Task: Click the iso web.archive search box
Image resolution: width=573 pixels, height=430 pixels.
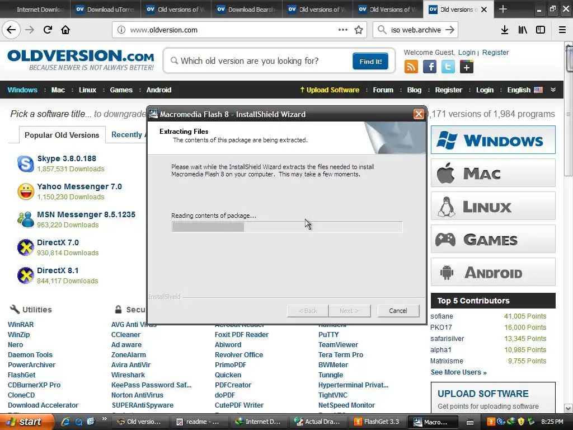Action: [x=416, y=30]
